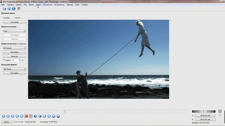Open the Видео menu
The height and width of the screenshot is (126, 225).
31,5
